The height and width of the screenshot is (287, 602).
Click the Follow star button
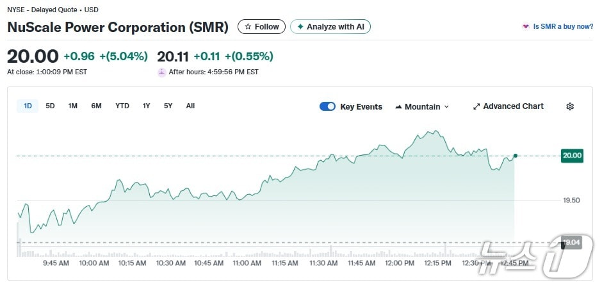262,27
